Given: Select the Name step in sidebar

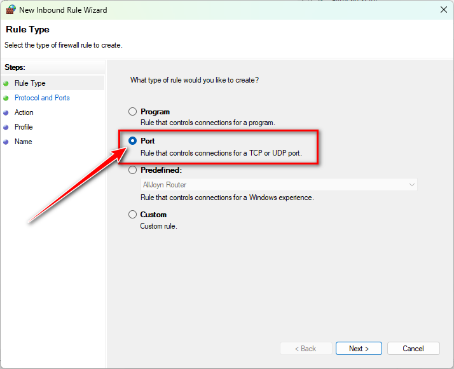Looking at the screenshot, I should click(x=23, y=142).
